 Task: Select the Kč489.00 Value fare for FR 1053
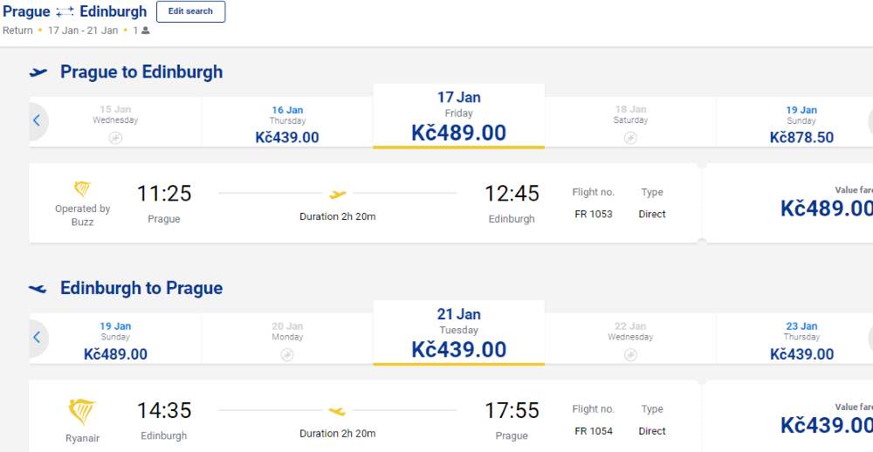tap(825, 209)
